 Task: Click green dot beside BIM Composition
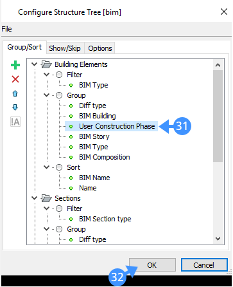pyautogui.click(x=71, y=157)
